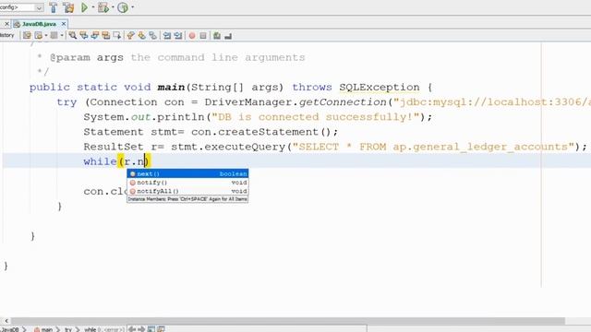The image size is (591, 332).
Task: Click the Profile Project clock icon
Action: click(123, 7)
